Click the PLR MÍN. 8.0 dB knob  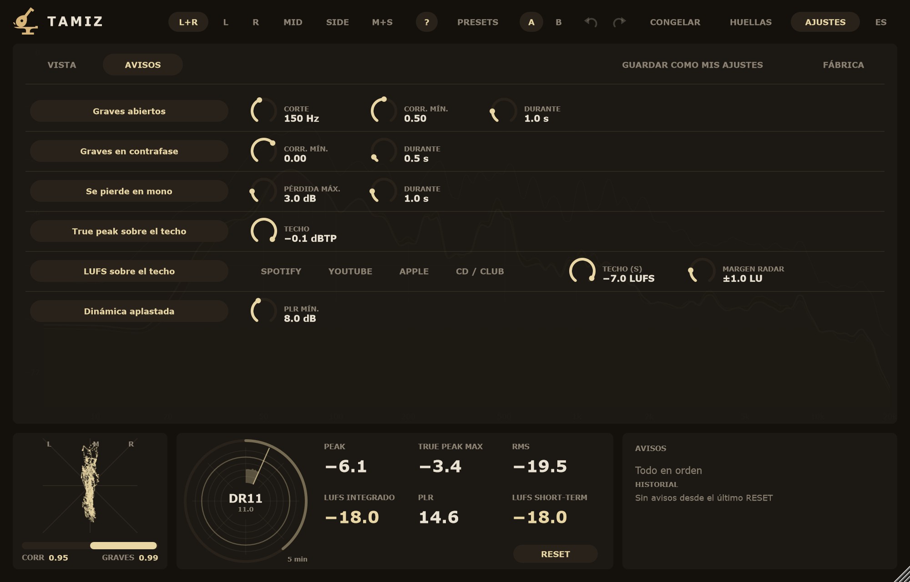click(263, 311)
